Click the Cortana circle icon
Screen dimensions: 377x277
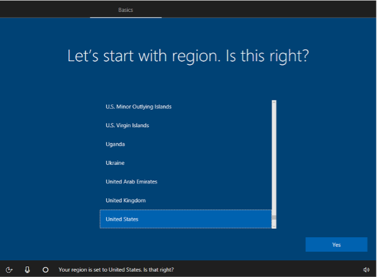46,270
